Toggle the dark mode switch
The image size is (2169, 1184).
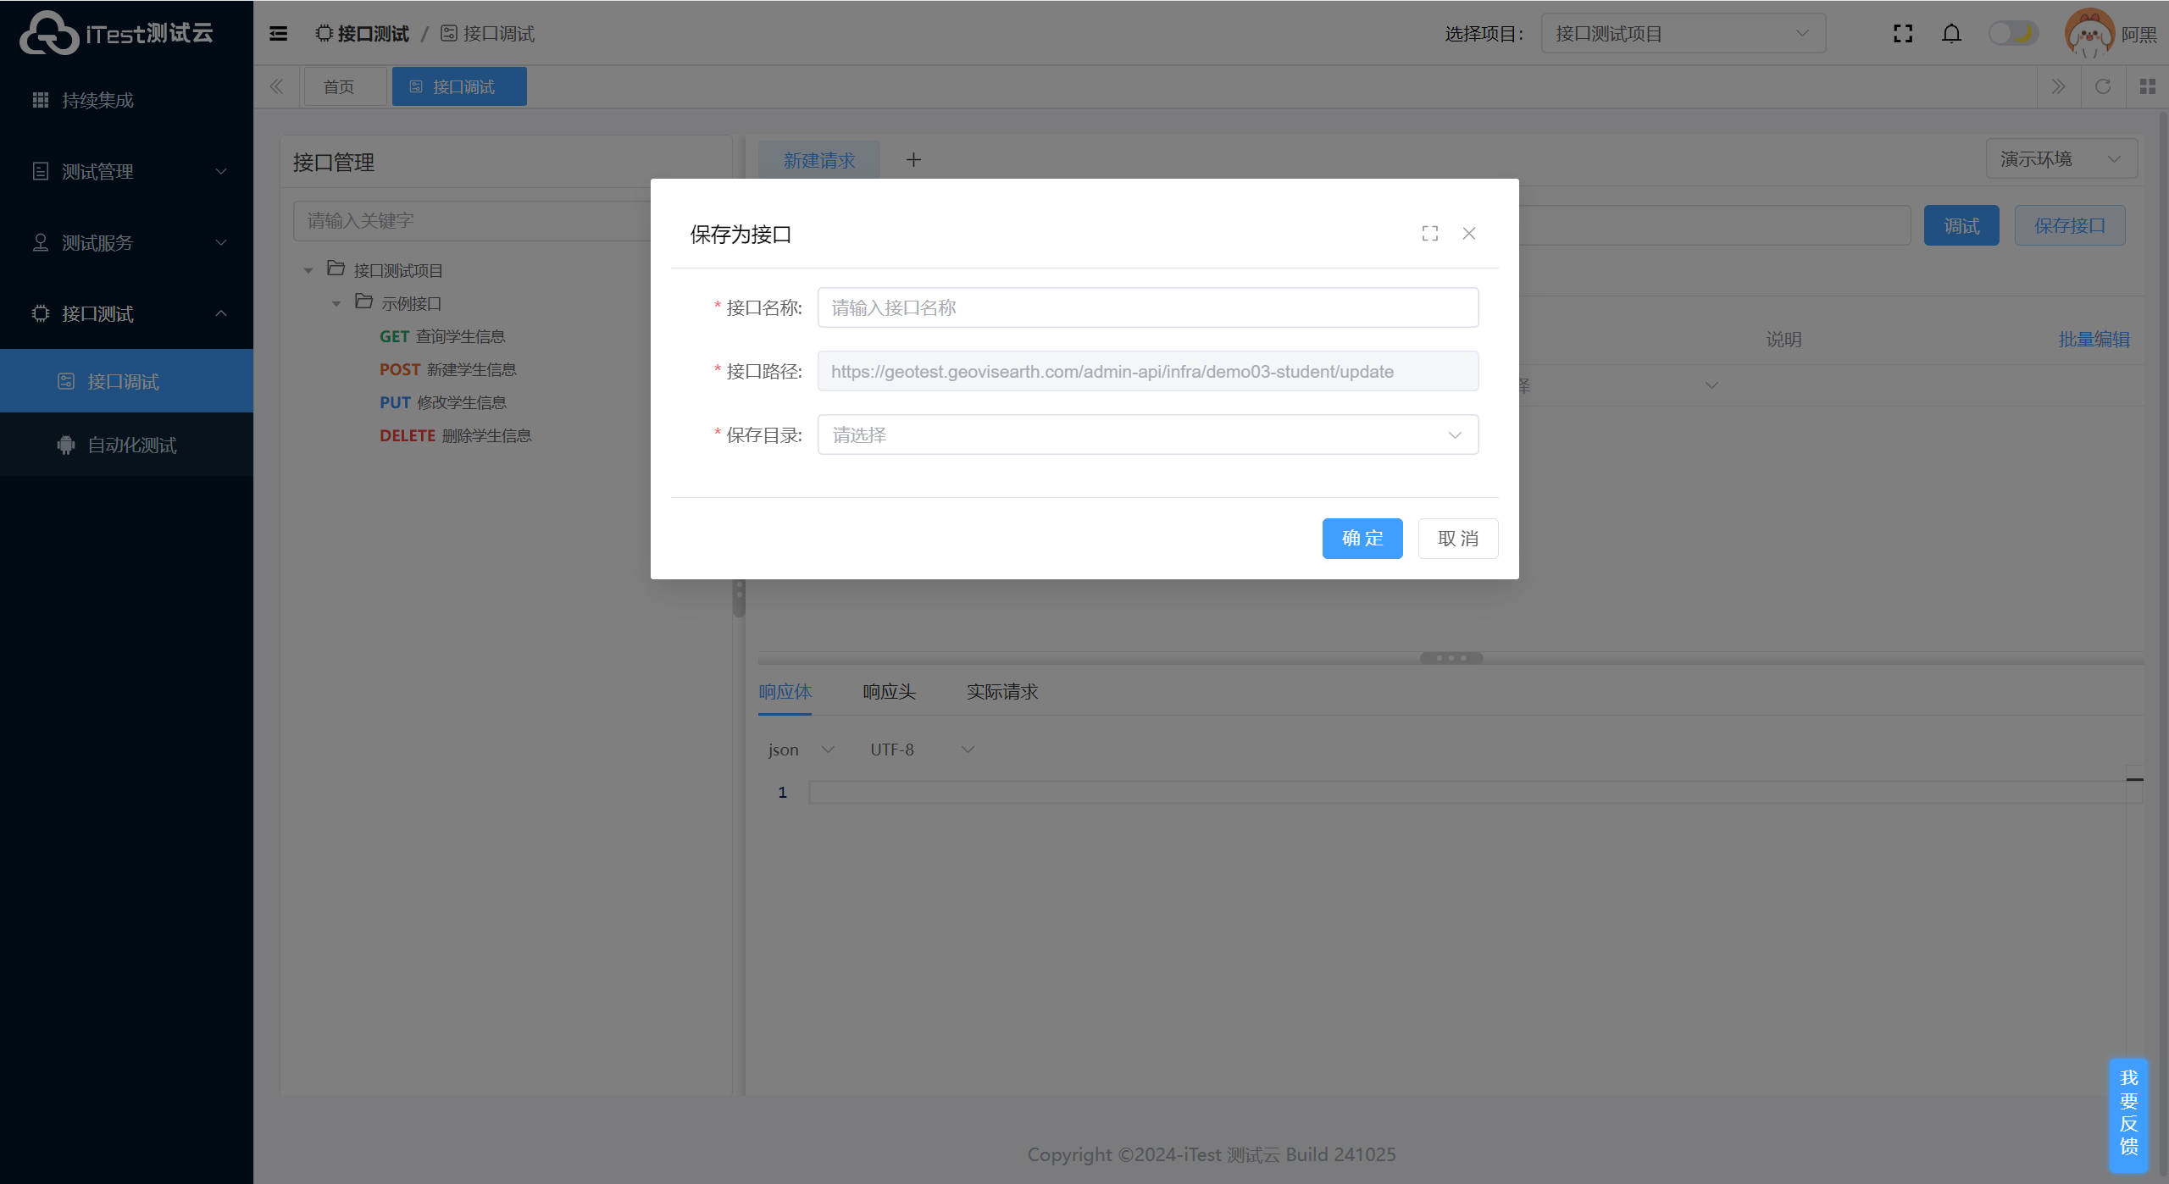click(2013, 34)
